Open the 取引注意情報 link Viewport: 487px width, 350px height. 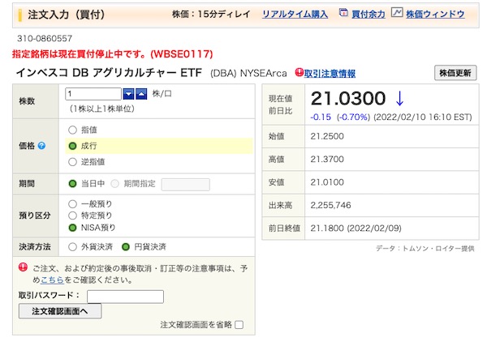click(330, 74)
